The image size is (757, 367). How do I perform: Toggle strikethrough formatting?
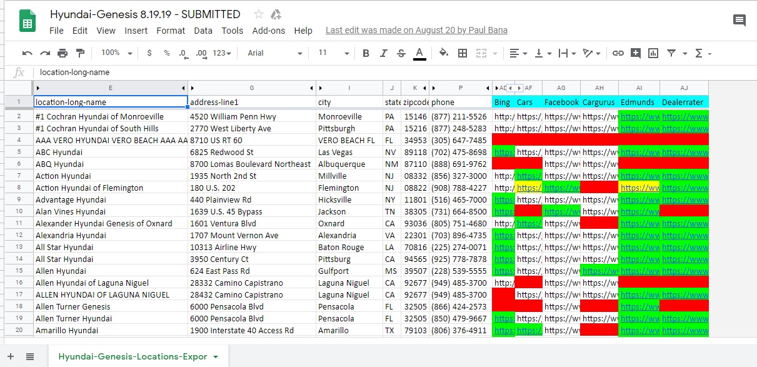pyautogui.click(x=401, y=53)
